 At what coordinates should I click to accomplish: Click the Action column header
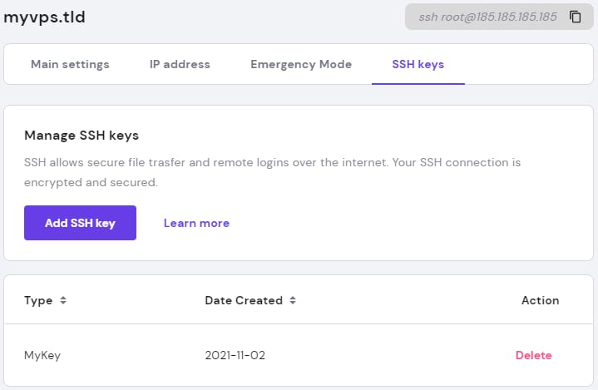(x=540, y=300)
